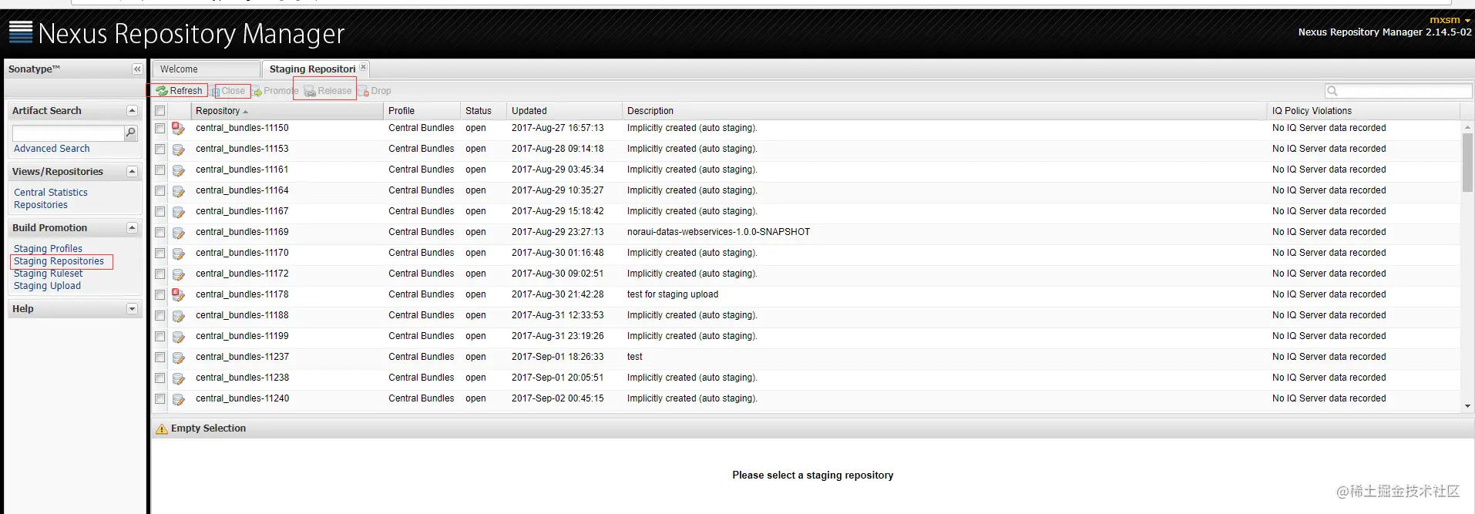
Task: Click repository icon for central_bundles-11161
Action: pos(178,170)
